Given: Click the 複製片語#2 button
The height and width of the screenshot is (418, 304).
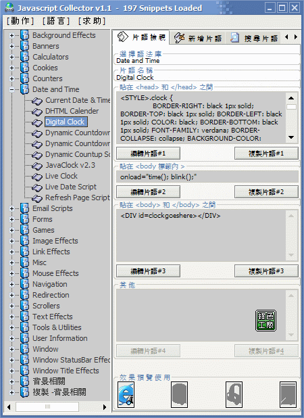Looking at the screenshot, I should (266, 192).
